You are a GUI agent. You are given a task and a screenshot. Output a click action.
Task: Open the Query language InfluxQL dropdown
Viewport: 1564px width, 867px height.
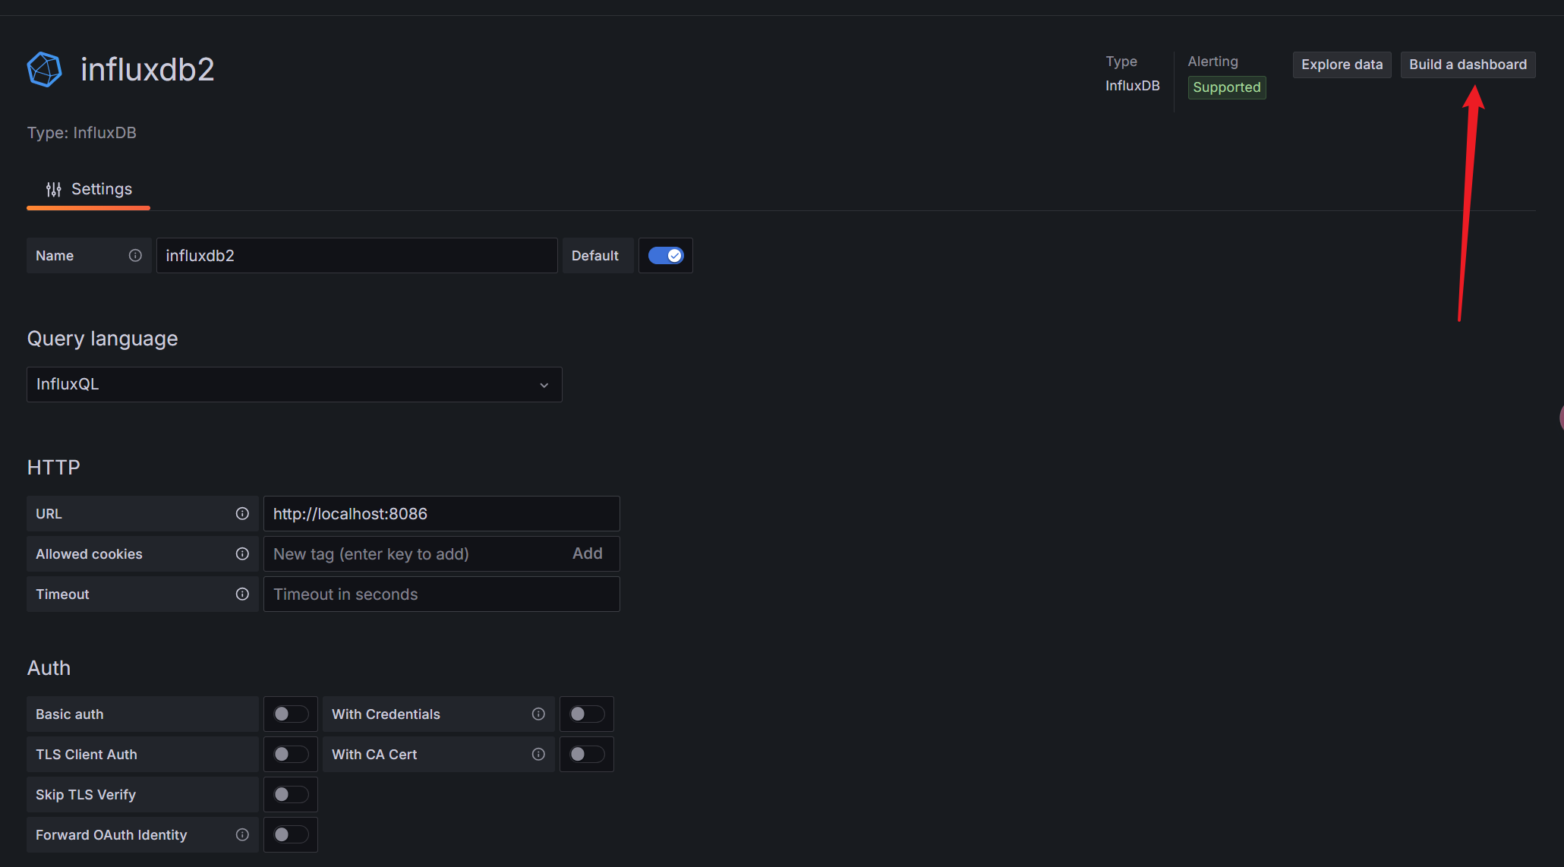click(295, 385)
